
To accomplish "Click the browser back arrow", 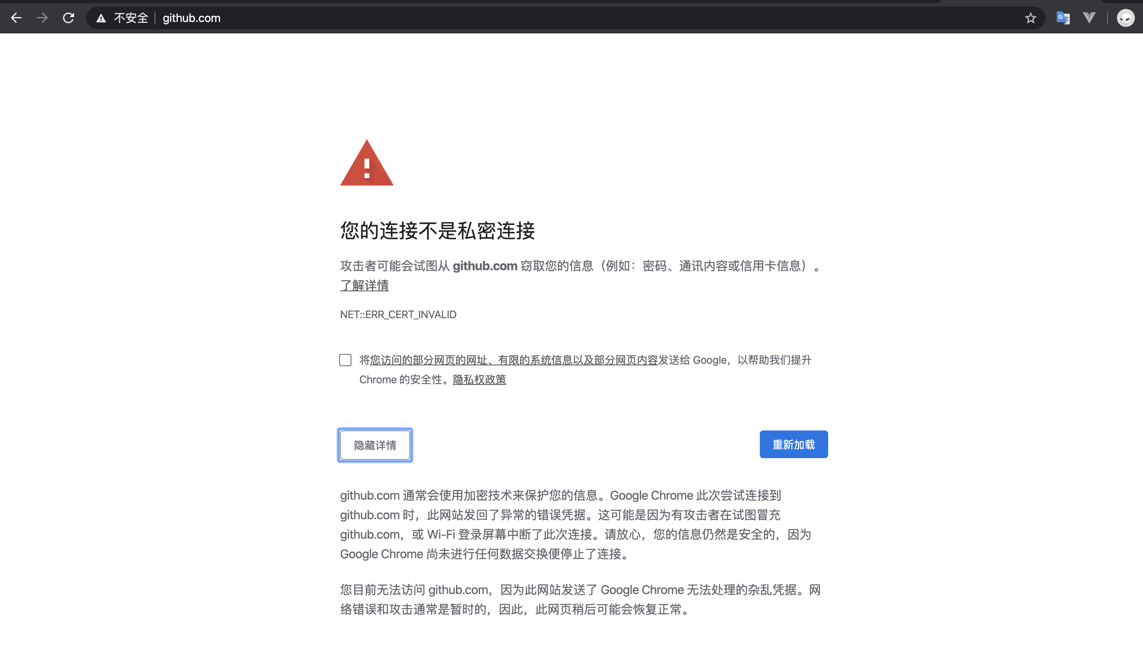I will click(16, 18).
